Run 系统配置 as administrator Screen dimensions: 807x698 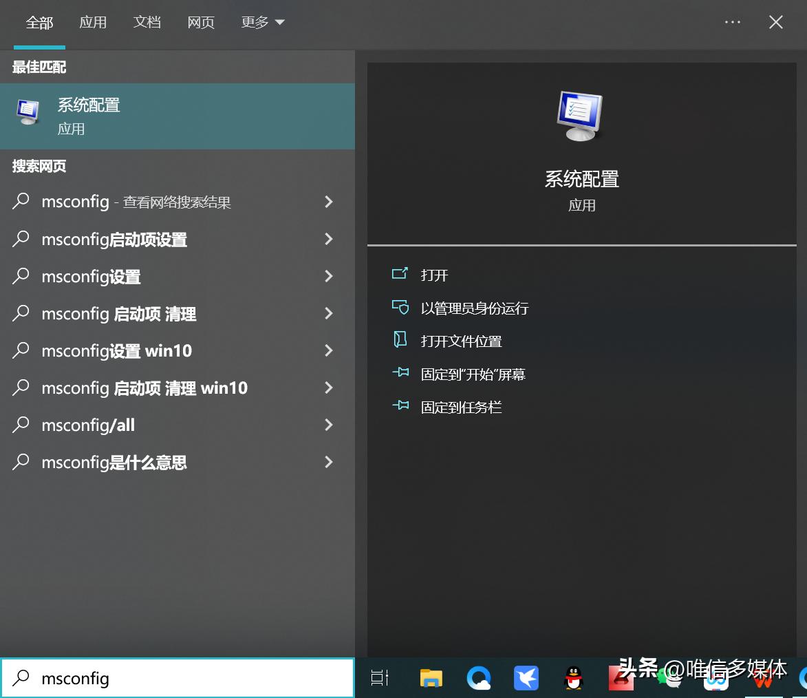click(x=475, y=308)
